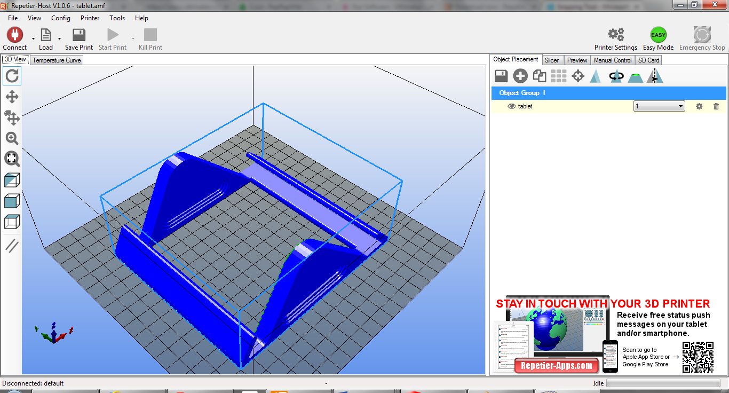729x393 pixels.
Task: Open the Preview tab
Action: click(577, 60)
